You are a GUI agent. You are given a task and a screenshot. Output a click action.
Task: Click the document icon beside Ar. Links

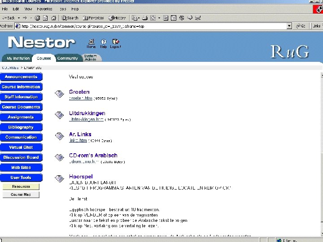(x=59, y=136)
